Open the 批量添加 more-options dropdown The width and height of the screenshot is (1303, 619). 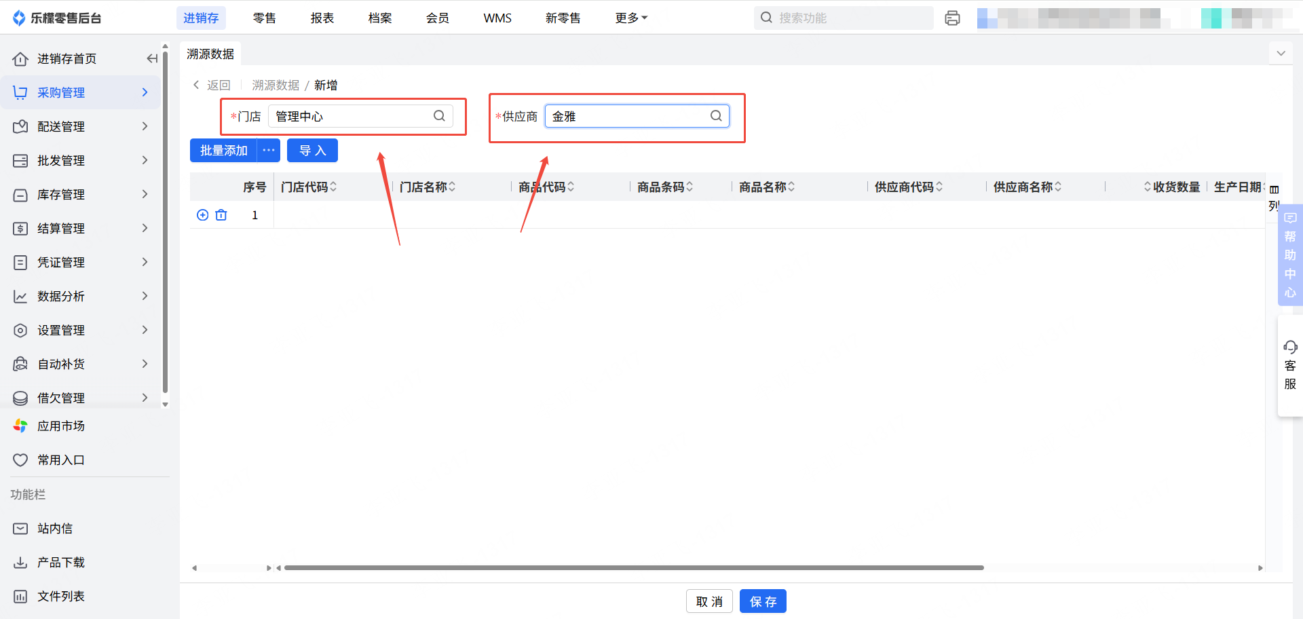[x=269, y=150]
